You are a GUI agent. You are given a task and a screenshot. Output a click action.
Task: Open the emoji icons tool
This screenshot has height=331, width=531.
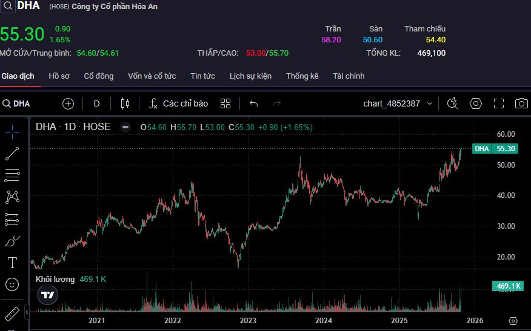[x=12, y=284]
